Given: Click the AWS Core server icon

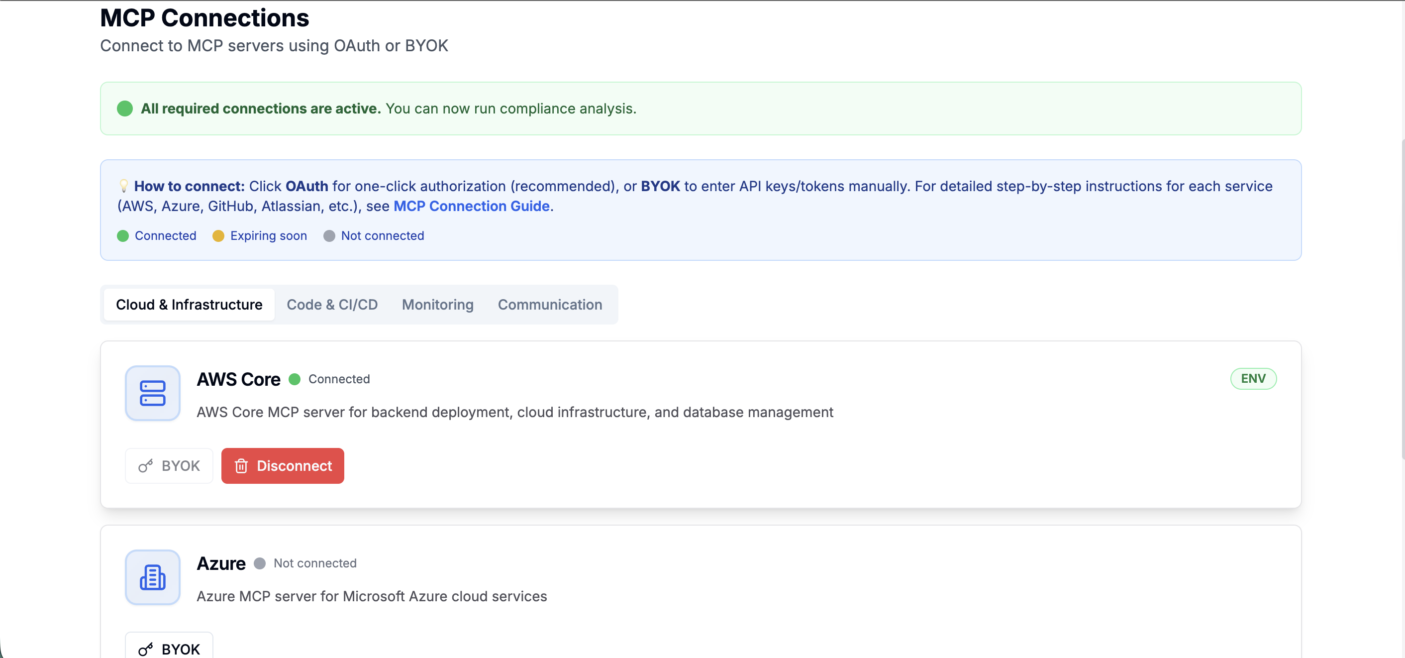Looking at the screenshot, I should (153, 393).
